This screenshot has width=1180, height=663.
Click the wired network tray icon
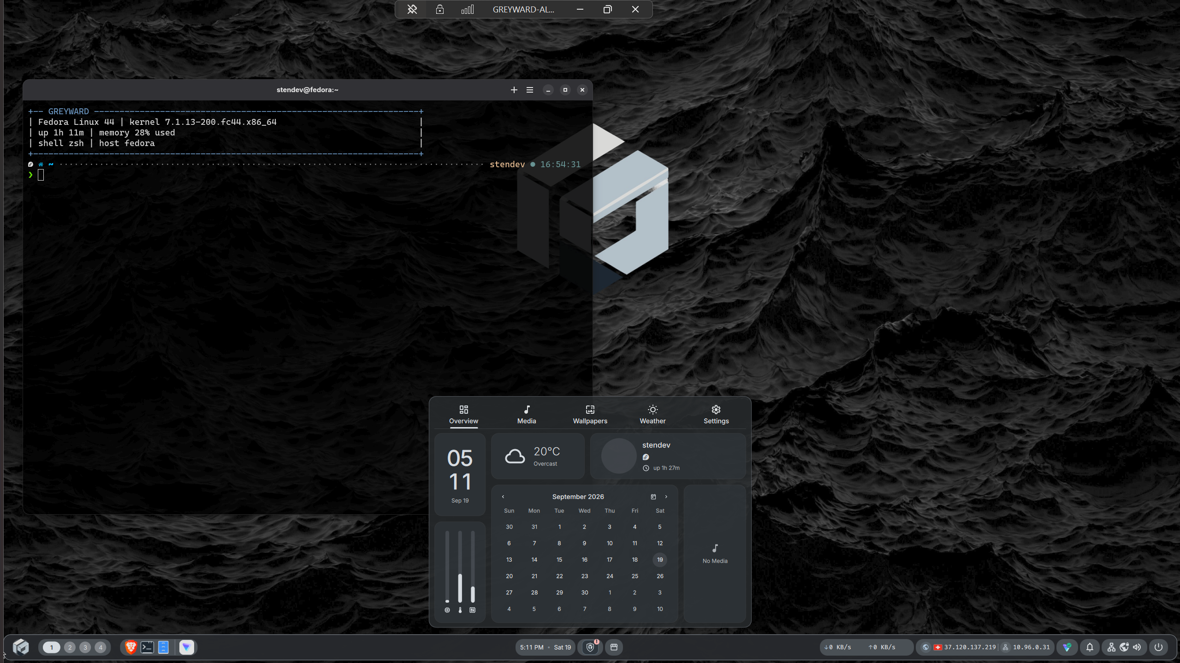(1111, 647)
